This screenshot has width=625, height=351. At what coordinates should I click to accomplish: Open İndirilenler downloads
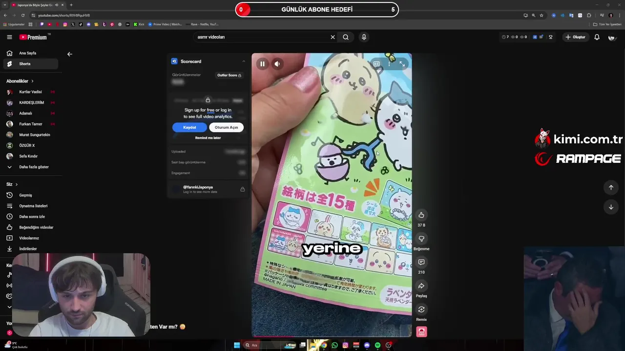pos(30,249)
